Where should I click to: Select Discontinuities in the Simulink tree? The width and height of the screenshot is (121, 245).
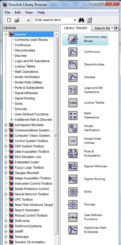click(25, 51)
